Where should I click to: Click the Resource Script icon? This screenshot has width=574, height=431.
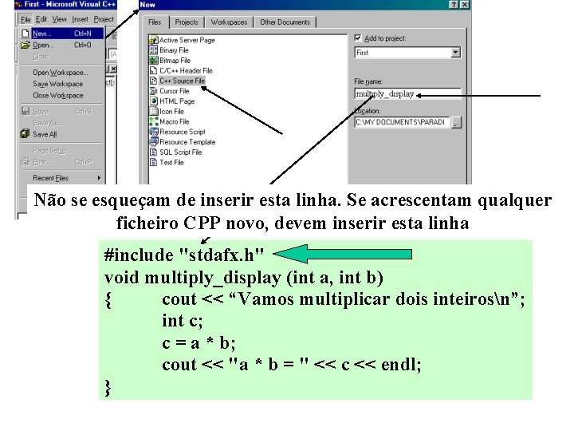[x=154, y=132]
